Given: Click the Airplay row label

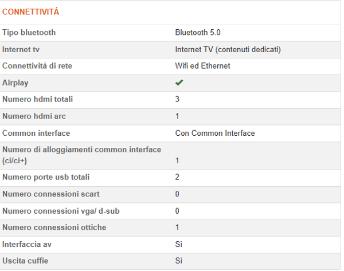Looking at the screenshot, I should coord(15,83).
